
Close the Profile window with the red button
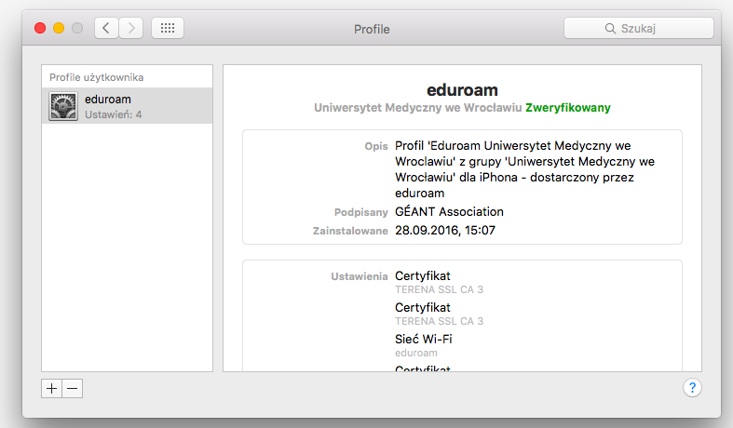pos(40,29)
